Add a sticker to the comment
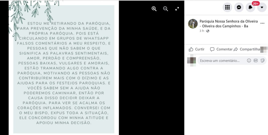The width and height of the screenshot is (268, 135). (263, 61)
